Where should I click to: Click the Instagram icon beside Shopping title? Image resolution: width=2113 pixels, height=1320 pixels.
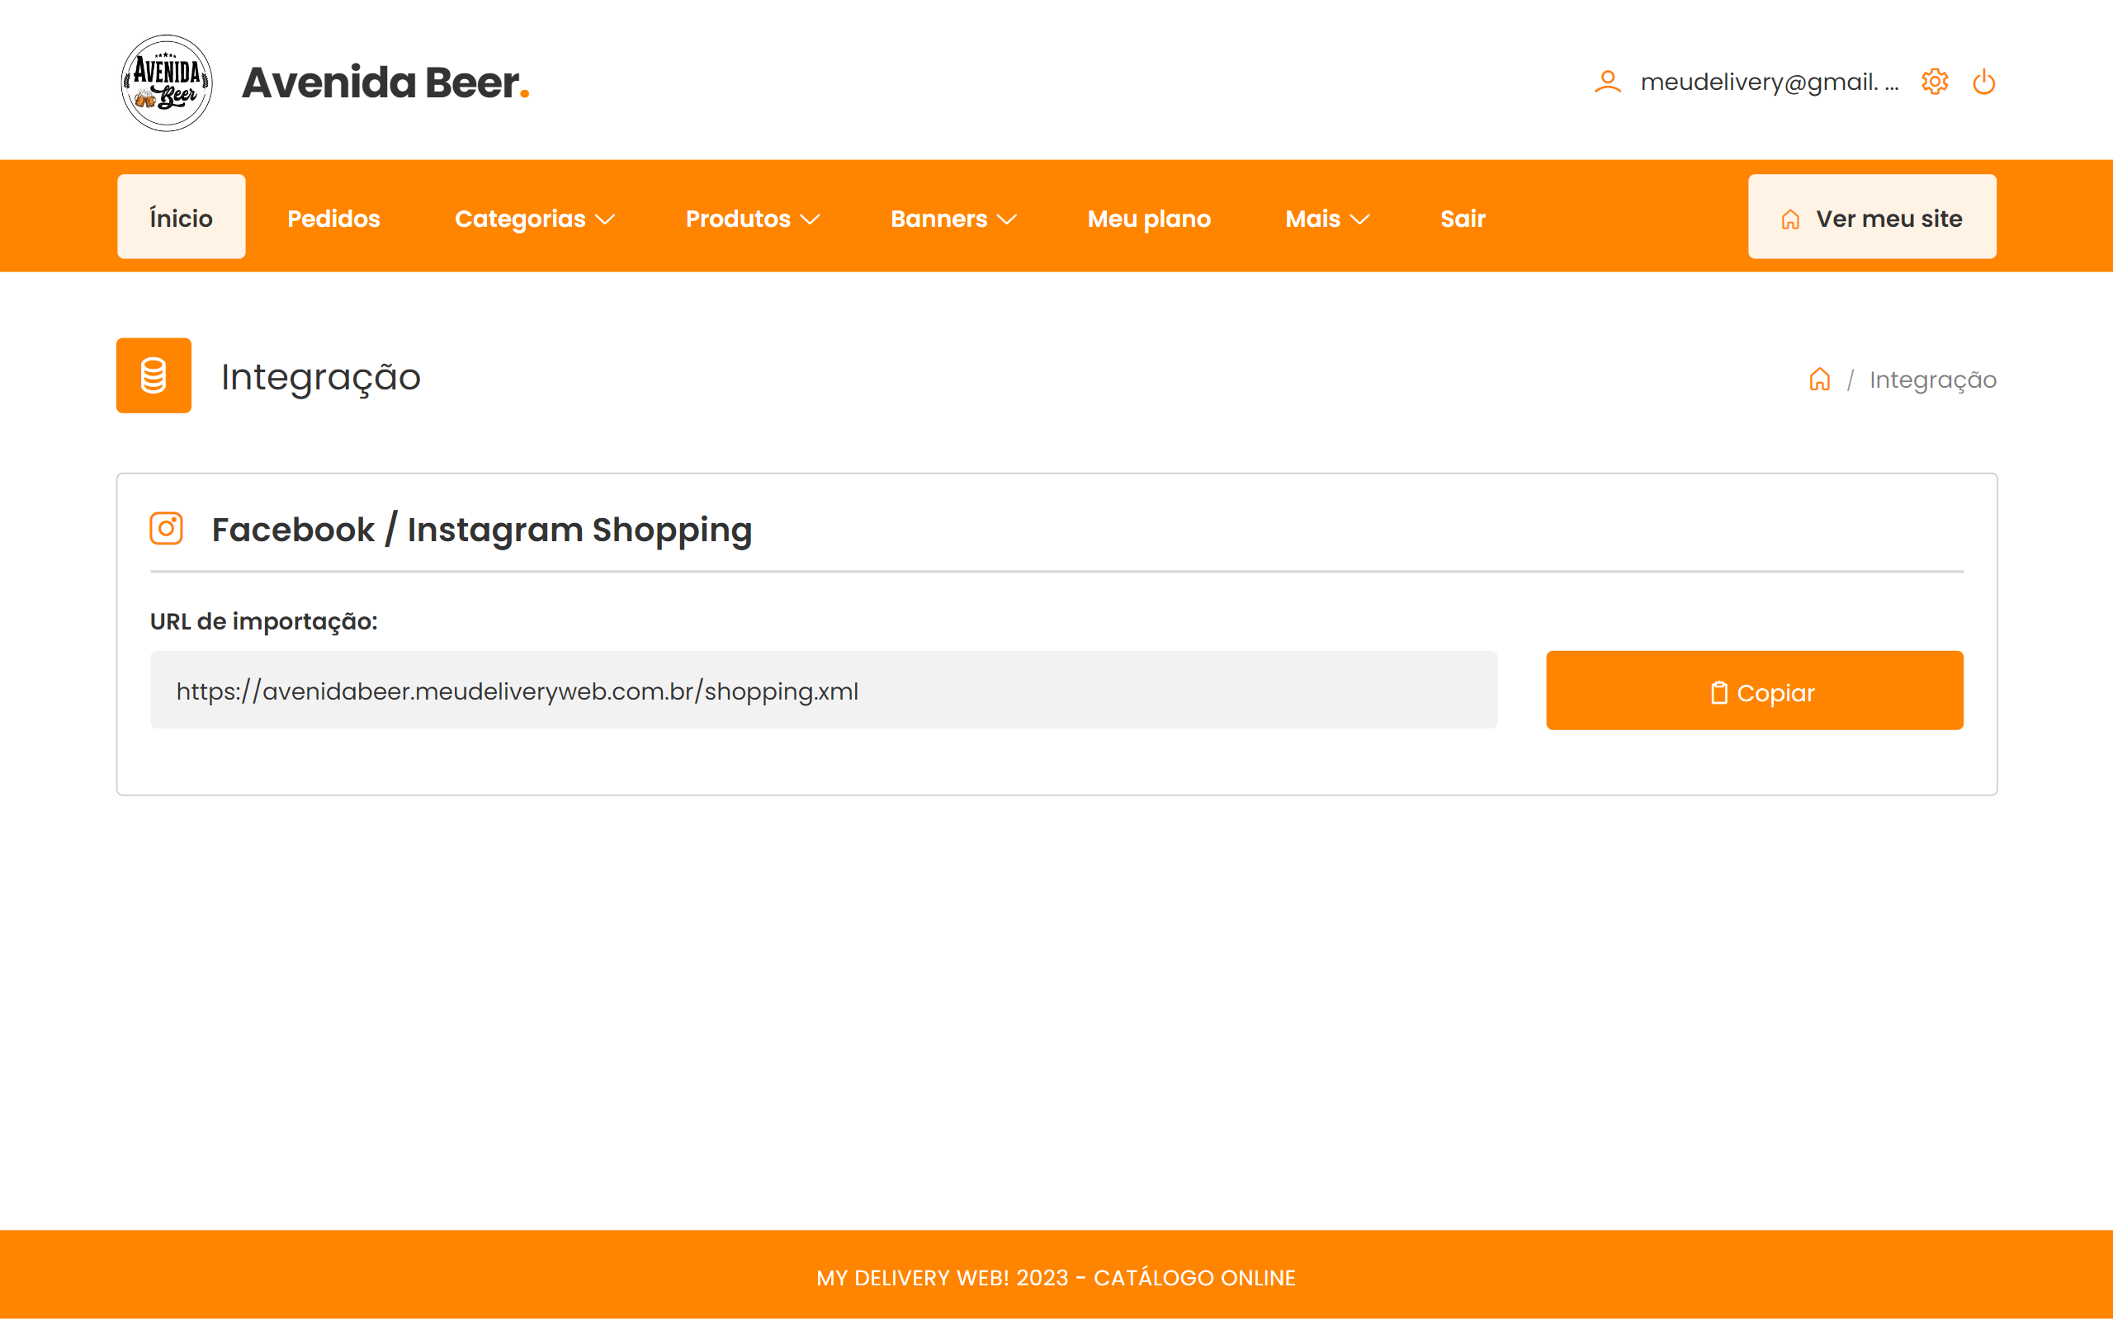[166, 529]
